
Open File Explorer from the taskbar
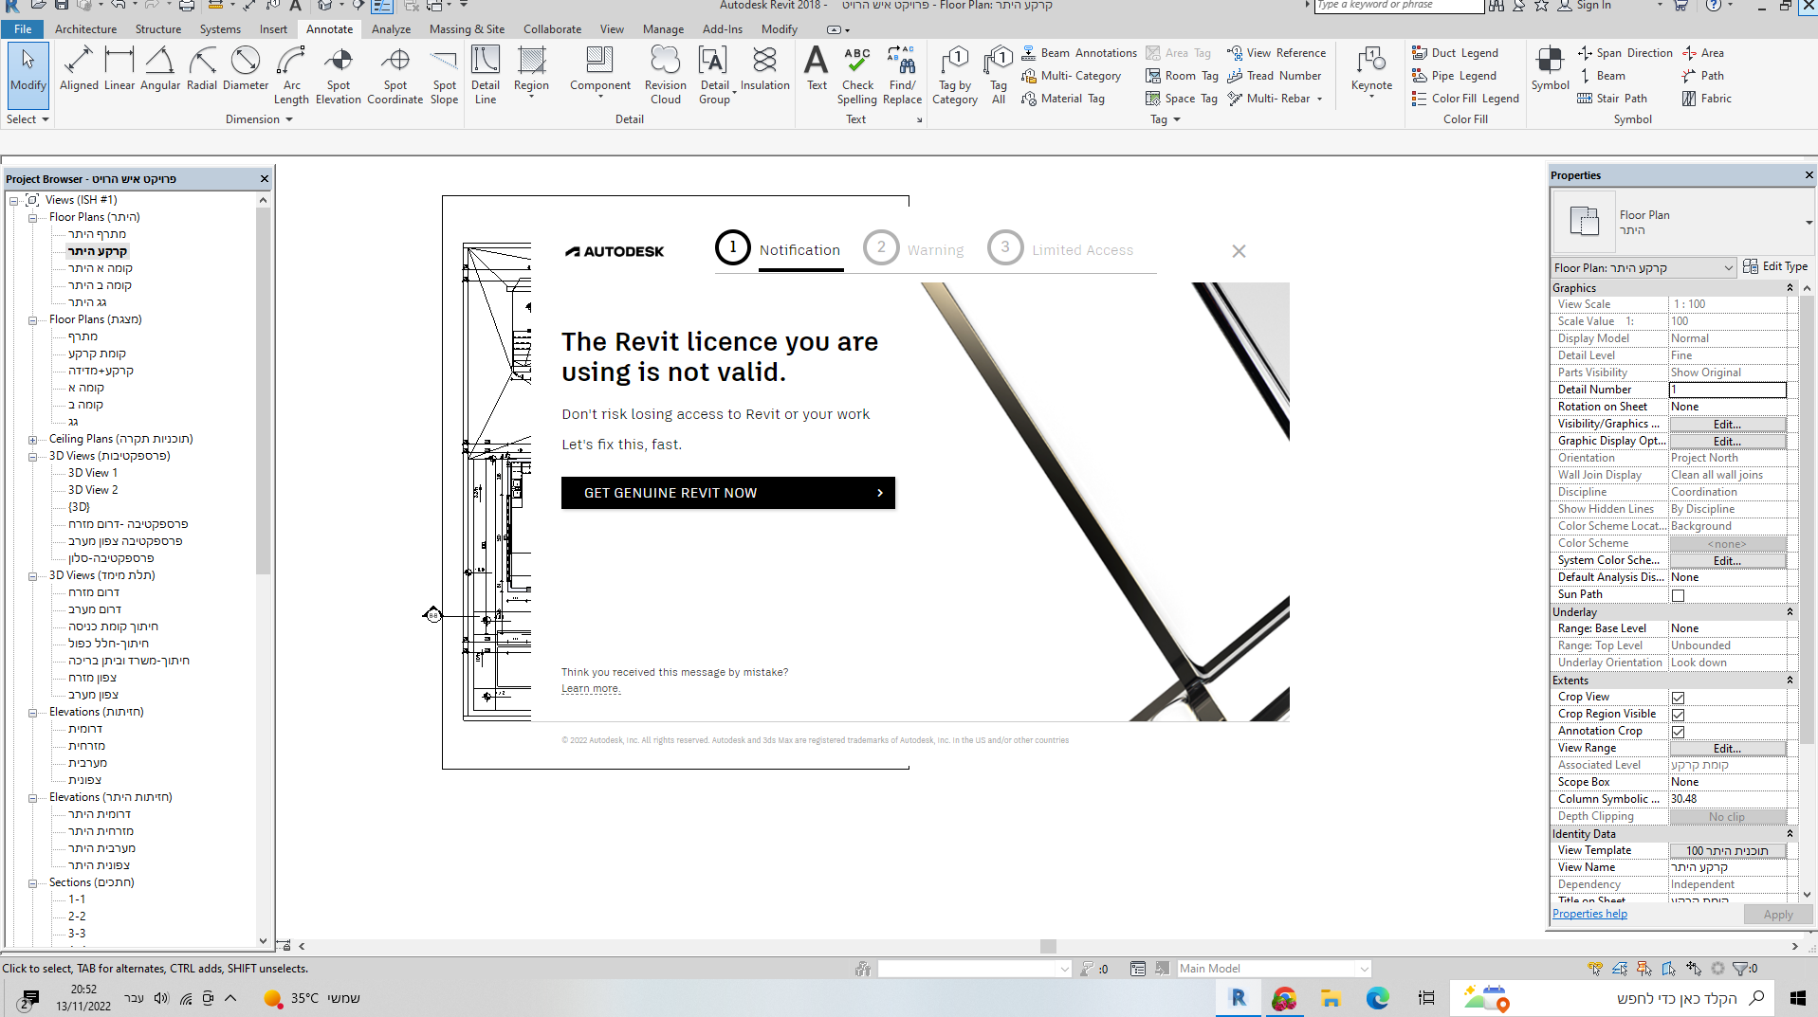point(1331,997)
